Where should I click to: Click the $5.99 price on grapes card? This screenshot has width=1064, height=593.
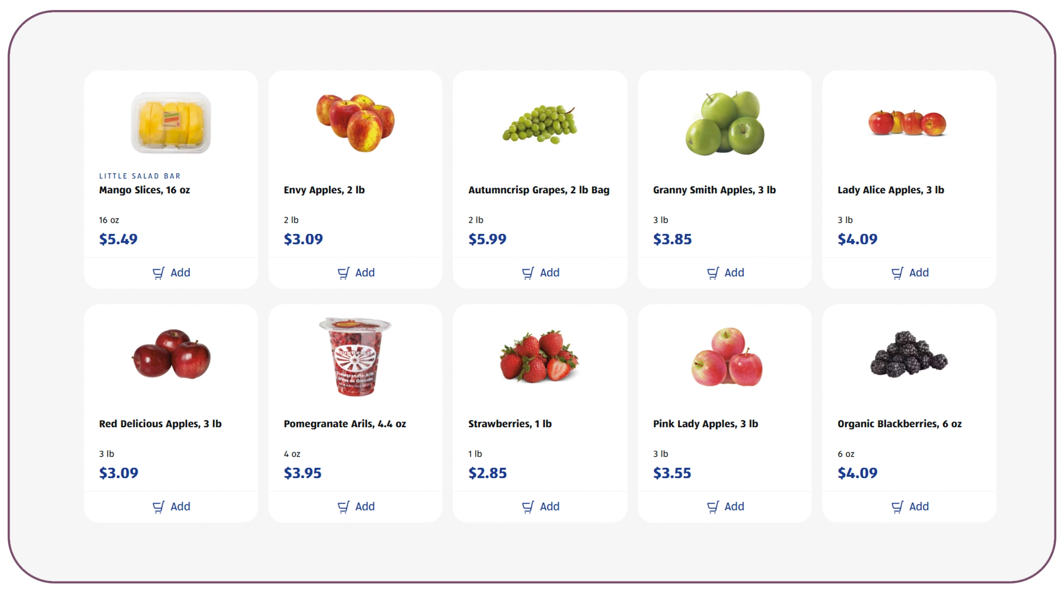[487, 239]
